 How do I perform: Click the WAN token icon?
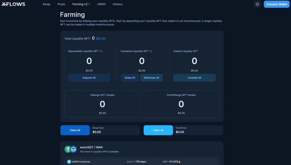74,149
